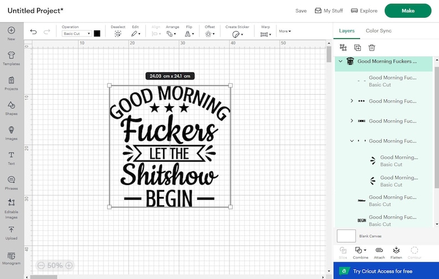Select the right burst Basic Cut layer

(x=384, y=161)
